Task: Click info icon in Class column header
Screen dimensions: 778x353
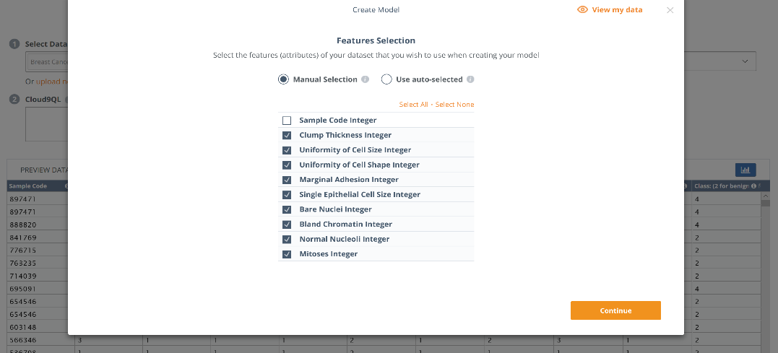Action: [753, 186]
